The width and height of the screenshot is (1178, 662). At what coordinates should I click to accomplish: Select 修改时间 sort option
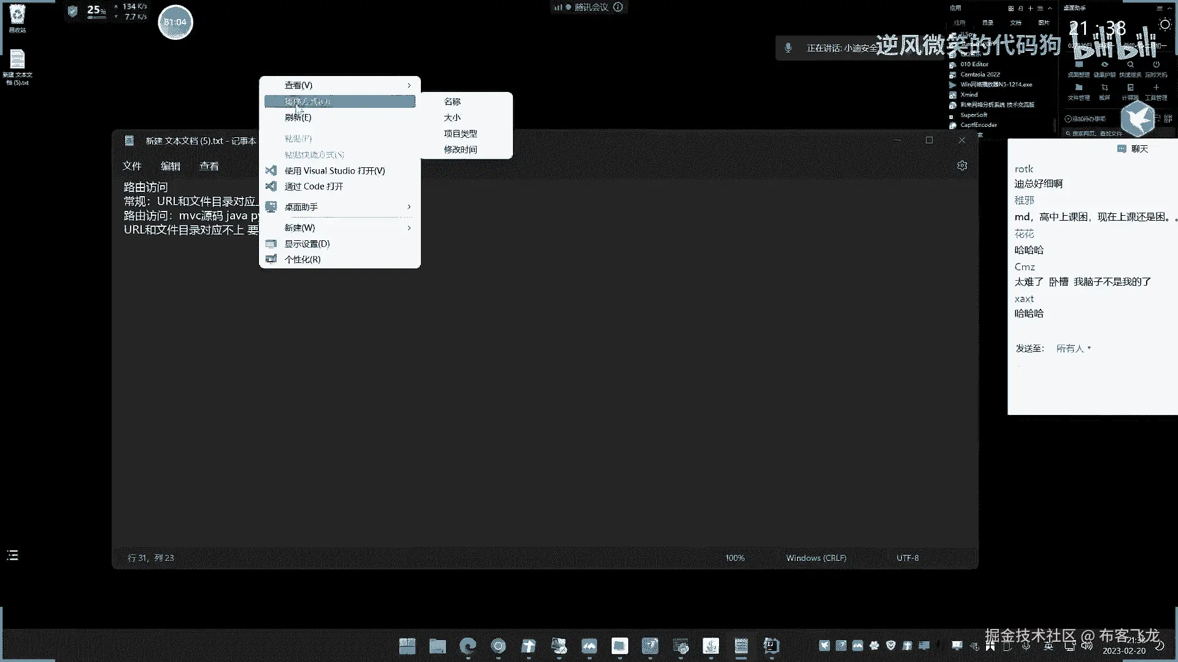[x=460, y=150]
